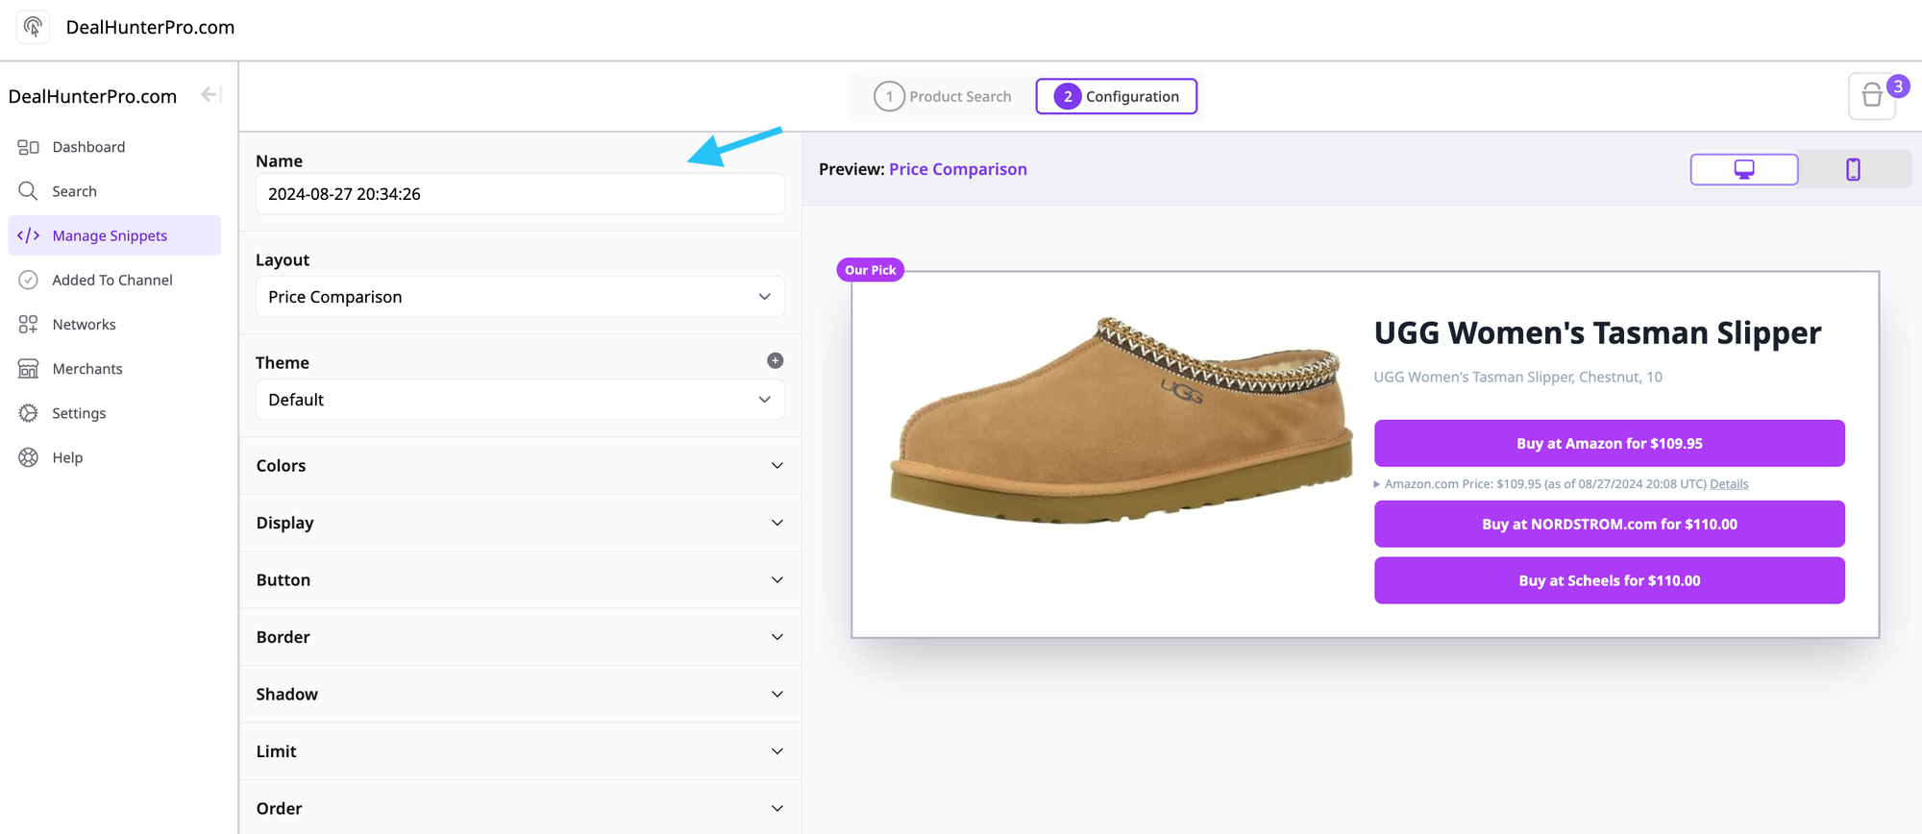This screenshot has width=1922, height=834.
Task: Open the Layout Price Comparison dropdown
Action: coord(520,297)
